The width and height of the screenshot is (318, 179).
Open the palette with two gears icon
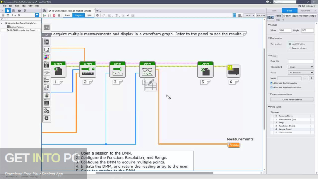coord(47,111)
